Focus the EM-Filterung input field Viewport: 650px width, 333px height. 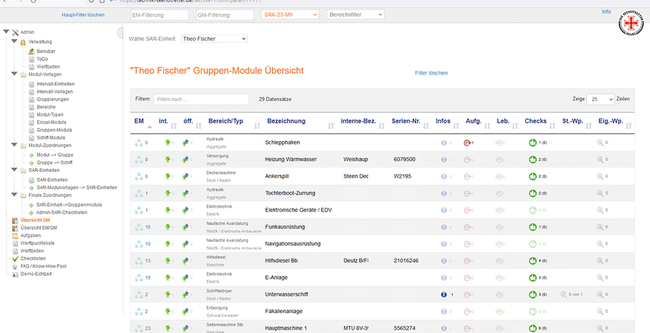[x=160, y=15]
